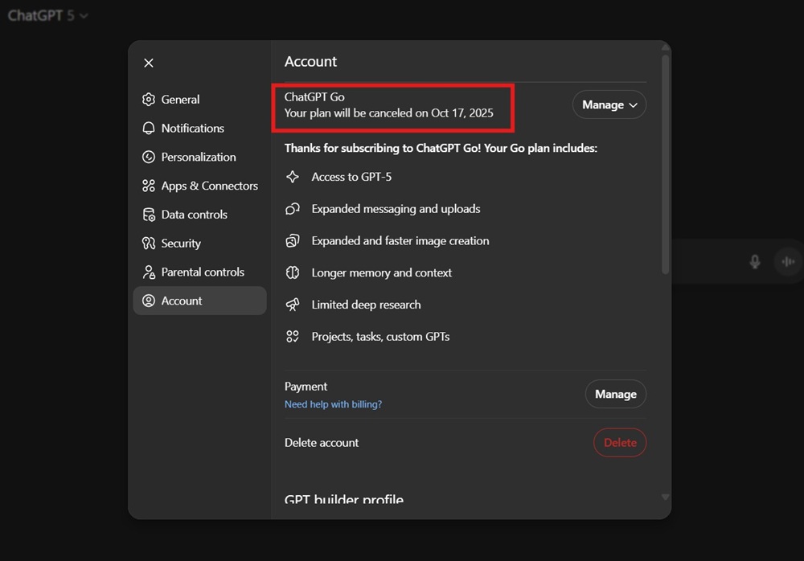
Task: Click the Parental controls icon
Action: [149, 272]
